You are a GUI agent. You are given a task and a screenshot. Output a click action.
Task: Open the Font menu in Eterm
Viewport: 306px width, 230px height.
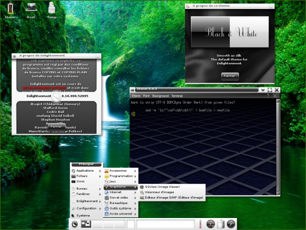pyautogui.click(x=146, y=95)
